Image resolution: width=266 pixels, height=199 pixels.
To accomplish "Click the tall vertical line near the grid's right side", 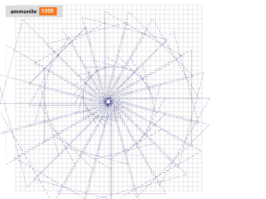I will pos(191,98).
